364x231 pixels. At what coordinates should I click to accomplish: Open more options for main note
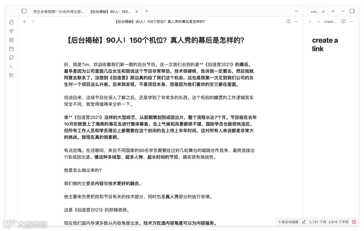(x=296, y=22)
